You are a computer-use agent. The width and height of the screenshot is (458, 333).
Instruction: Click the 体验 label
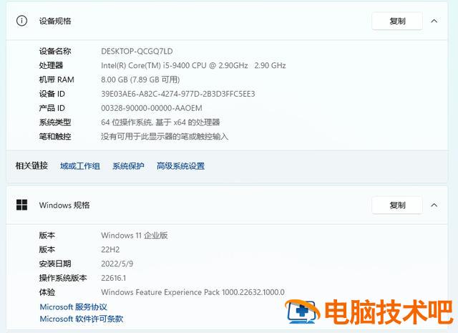point(47,292)
